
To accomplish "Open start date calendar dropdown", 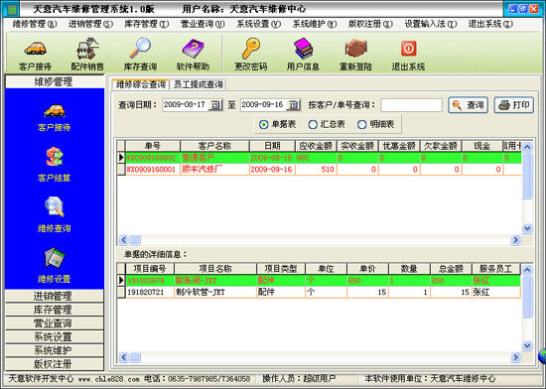I will [215, 105].
